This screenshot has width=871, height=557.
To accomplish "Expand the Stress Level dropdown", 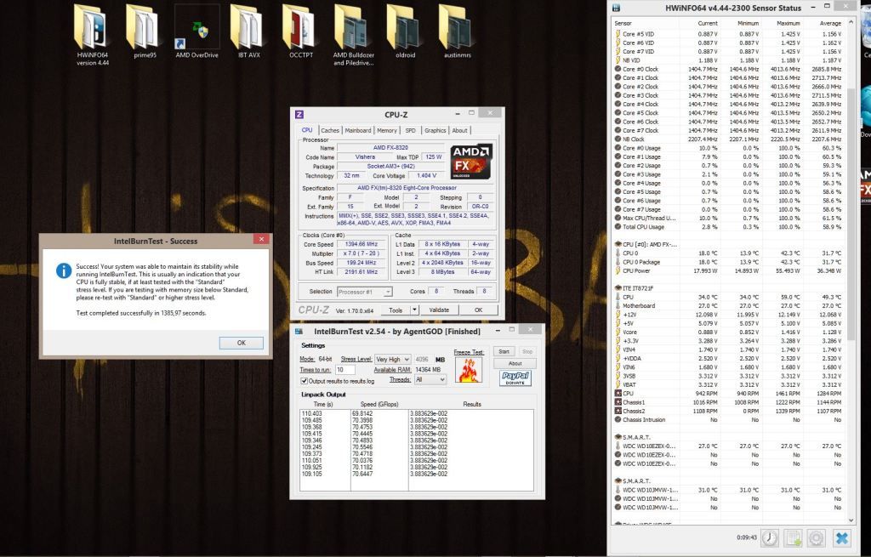I will [406, 360].
